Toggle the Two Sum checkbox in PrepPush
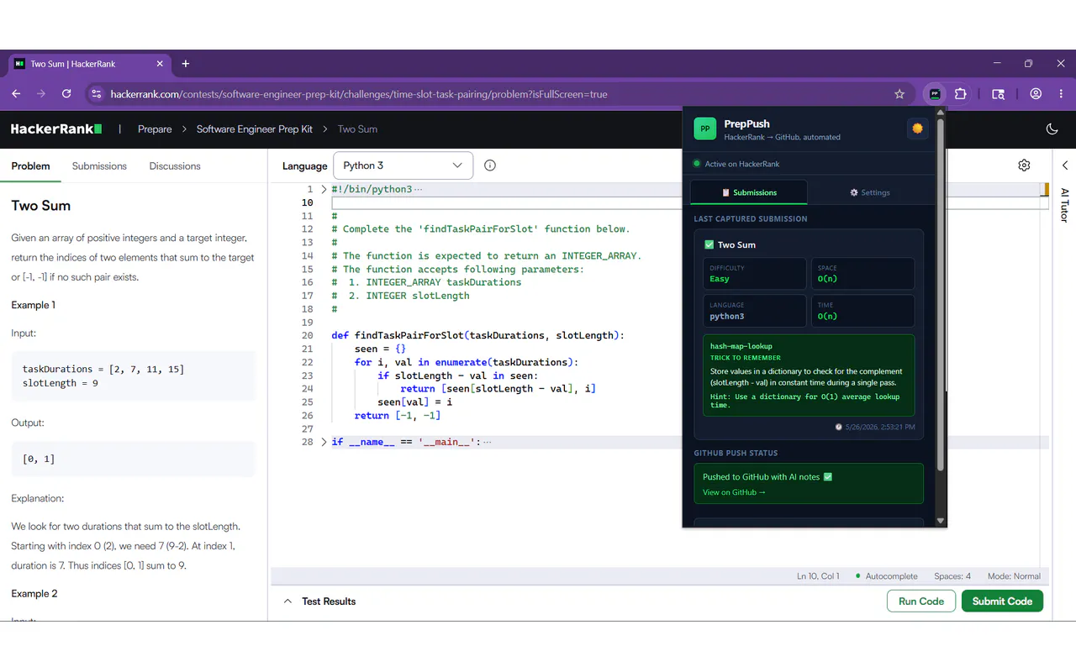This screenshot has height=672, width=1076. [x=709, y=244]
